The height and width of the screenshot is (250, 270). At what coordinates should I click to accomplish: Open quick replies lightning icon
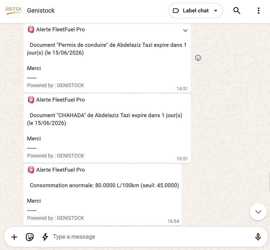(x=45, y=237)
